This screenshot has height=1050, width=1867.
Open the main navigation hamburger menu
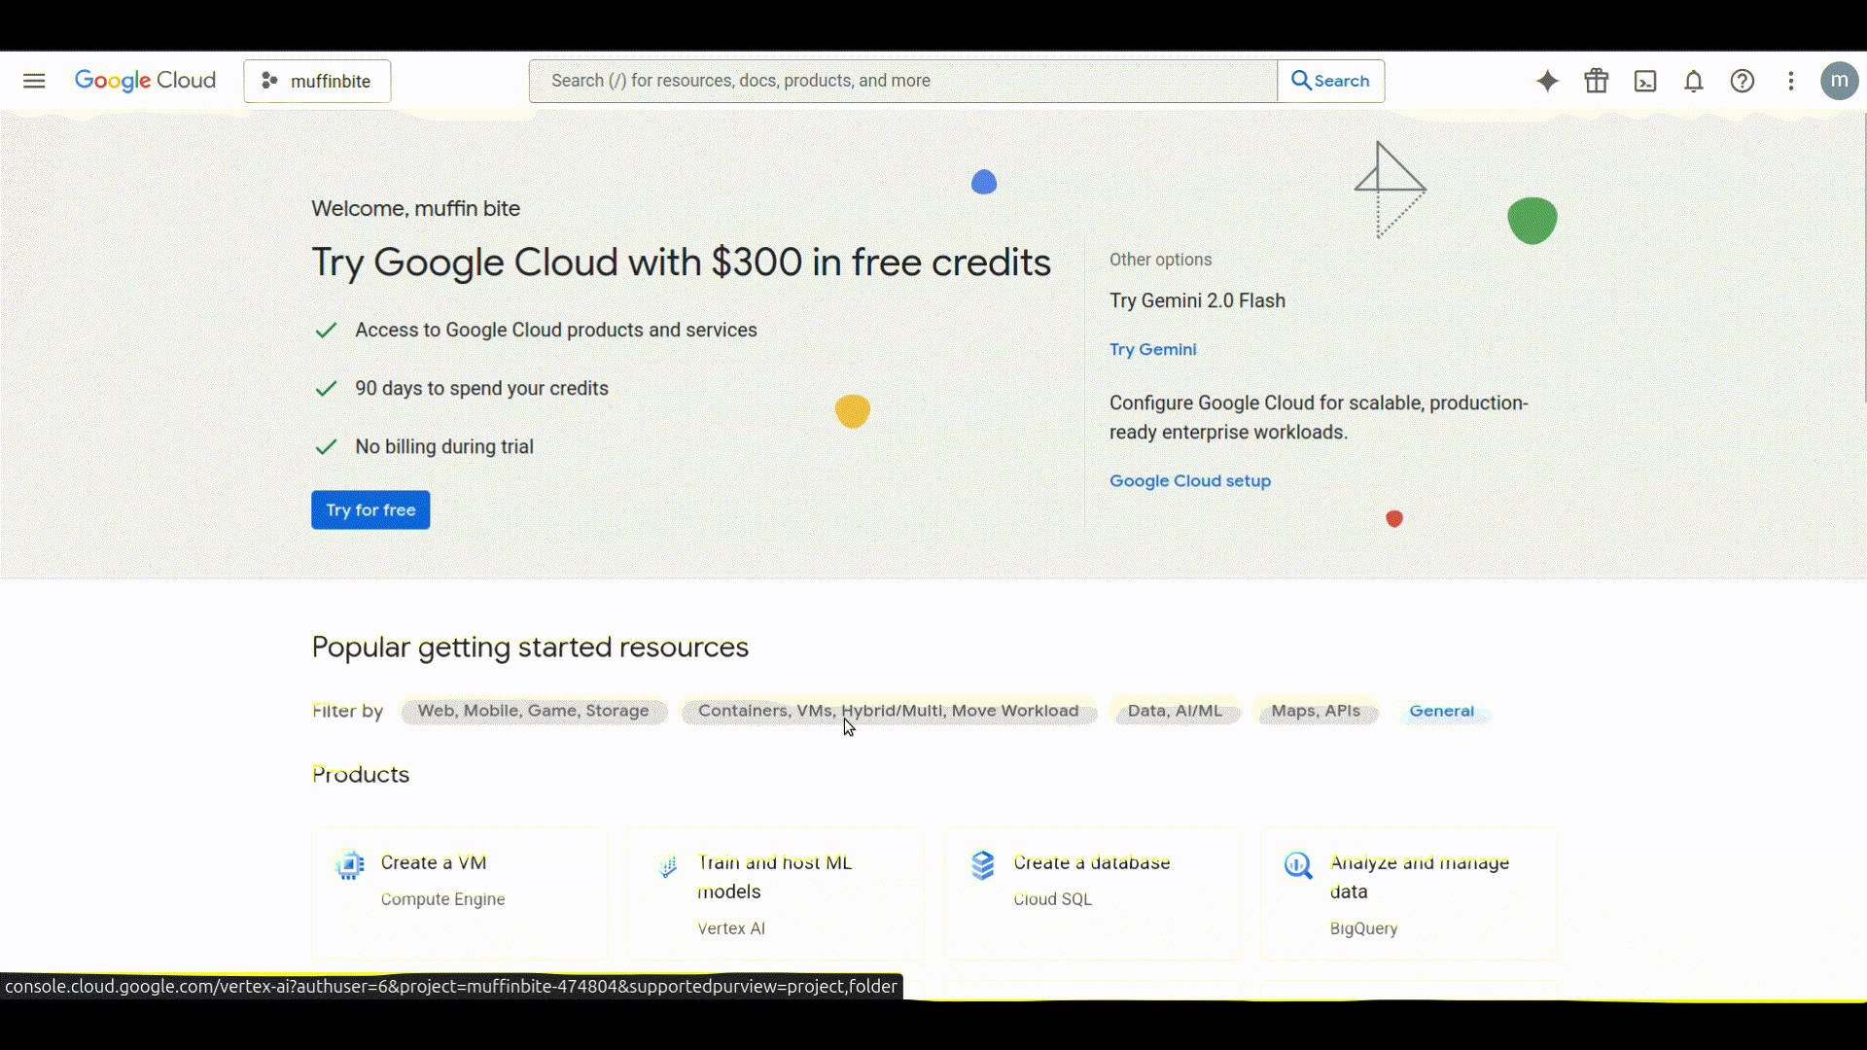(x=34, y=81)
